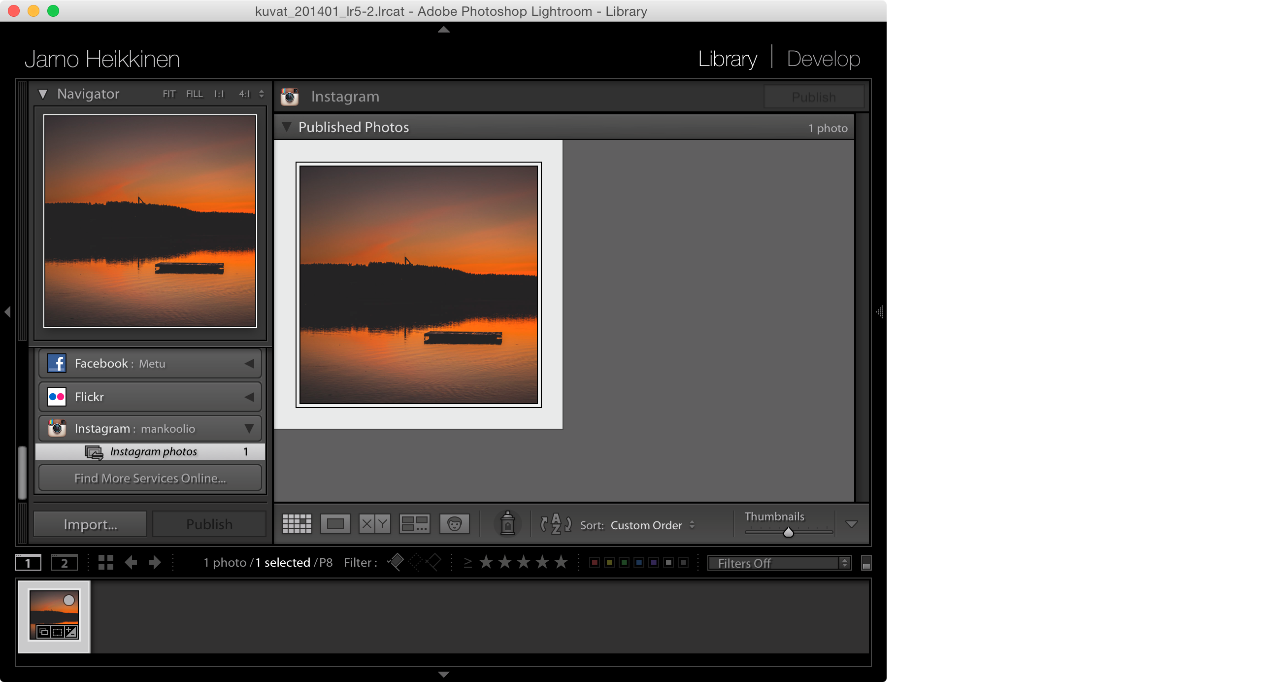This screenshot has width=1261, height=682.
Task: Hide the bottom filmstrip panel arrow
Action: [x=444, y=674]
